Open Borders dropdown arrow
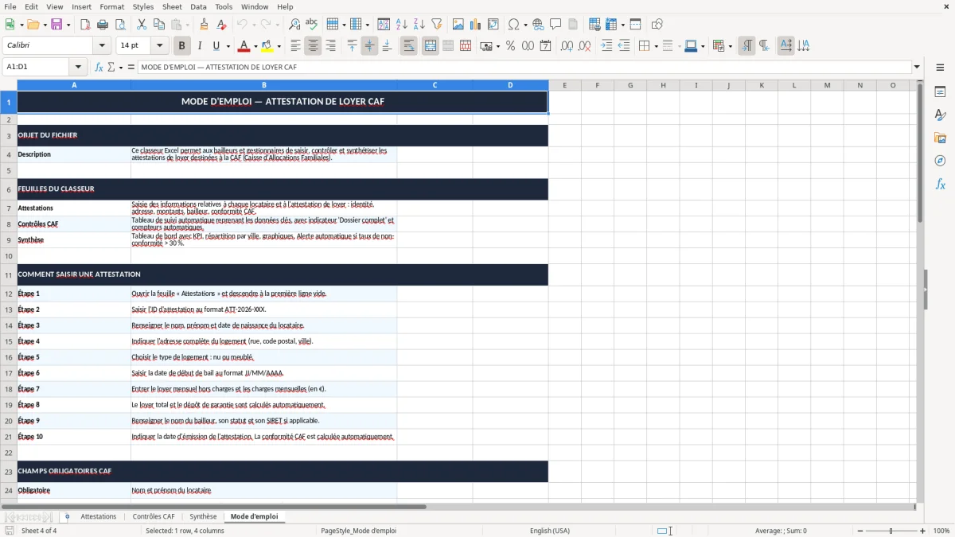The width and height of the screenshot is (955, 537). [x=656, y=46]
